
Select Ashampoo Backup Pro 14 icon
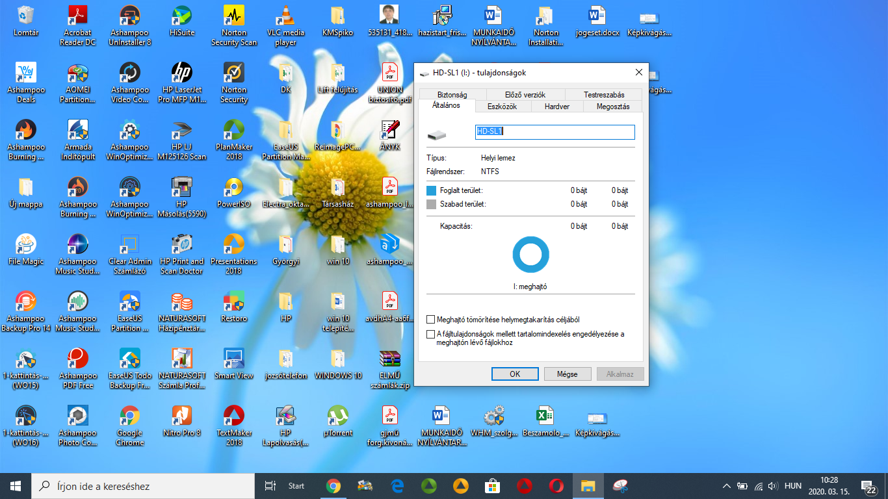(26, 312)
